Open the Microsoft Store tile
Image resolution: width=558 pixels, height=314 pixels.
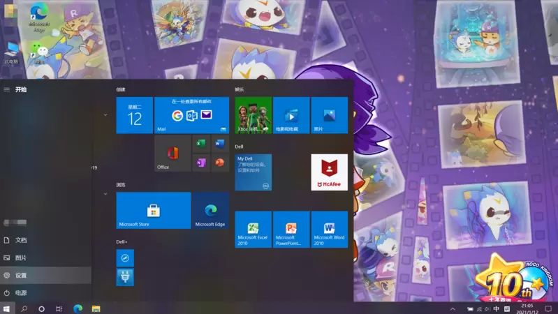click(x=154, y=211)
